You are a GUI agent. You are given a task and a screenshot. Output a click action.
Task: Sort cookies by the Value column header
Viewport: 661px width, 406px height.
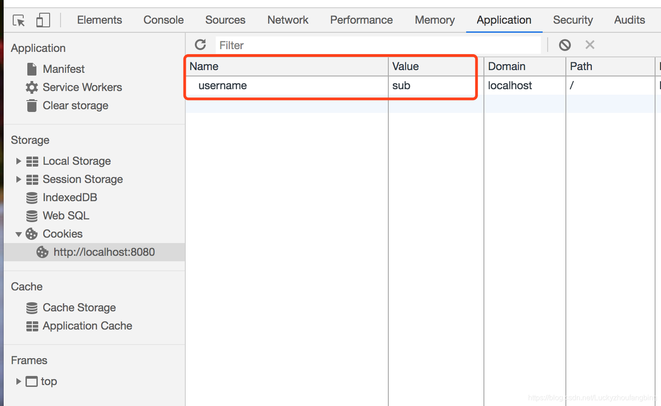pos(436,66)
